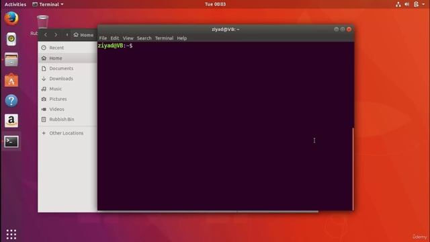Open Music in Files sidebar
This screenshot has width=430, height=242.
(67, 89)
